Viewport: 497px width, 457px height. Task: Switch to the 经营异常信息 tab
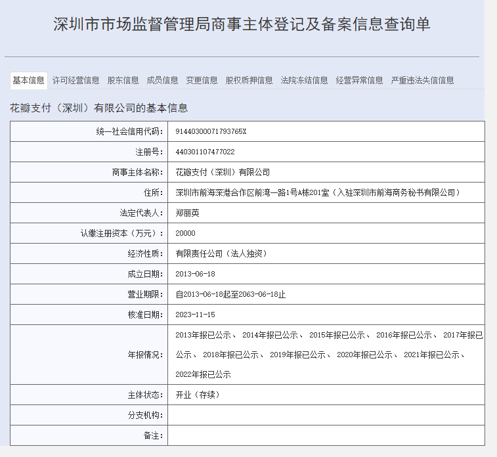pos(359,81)
